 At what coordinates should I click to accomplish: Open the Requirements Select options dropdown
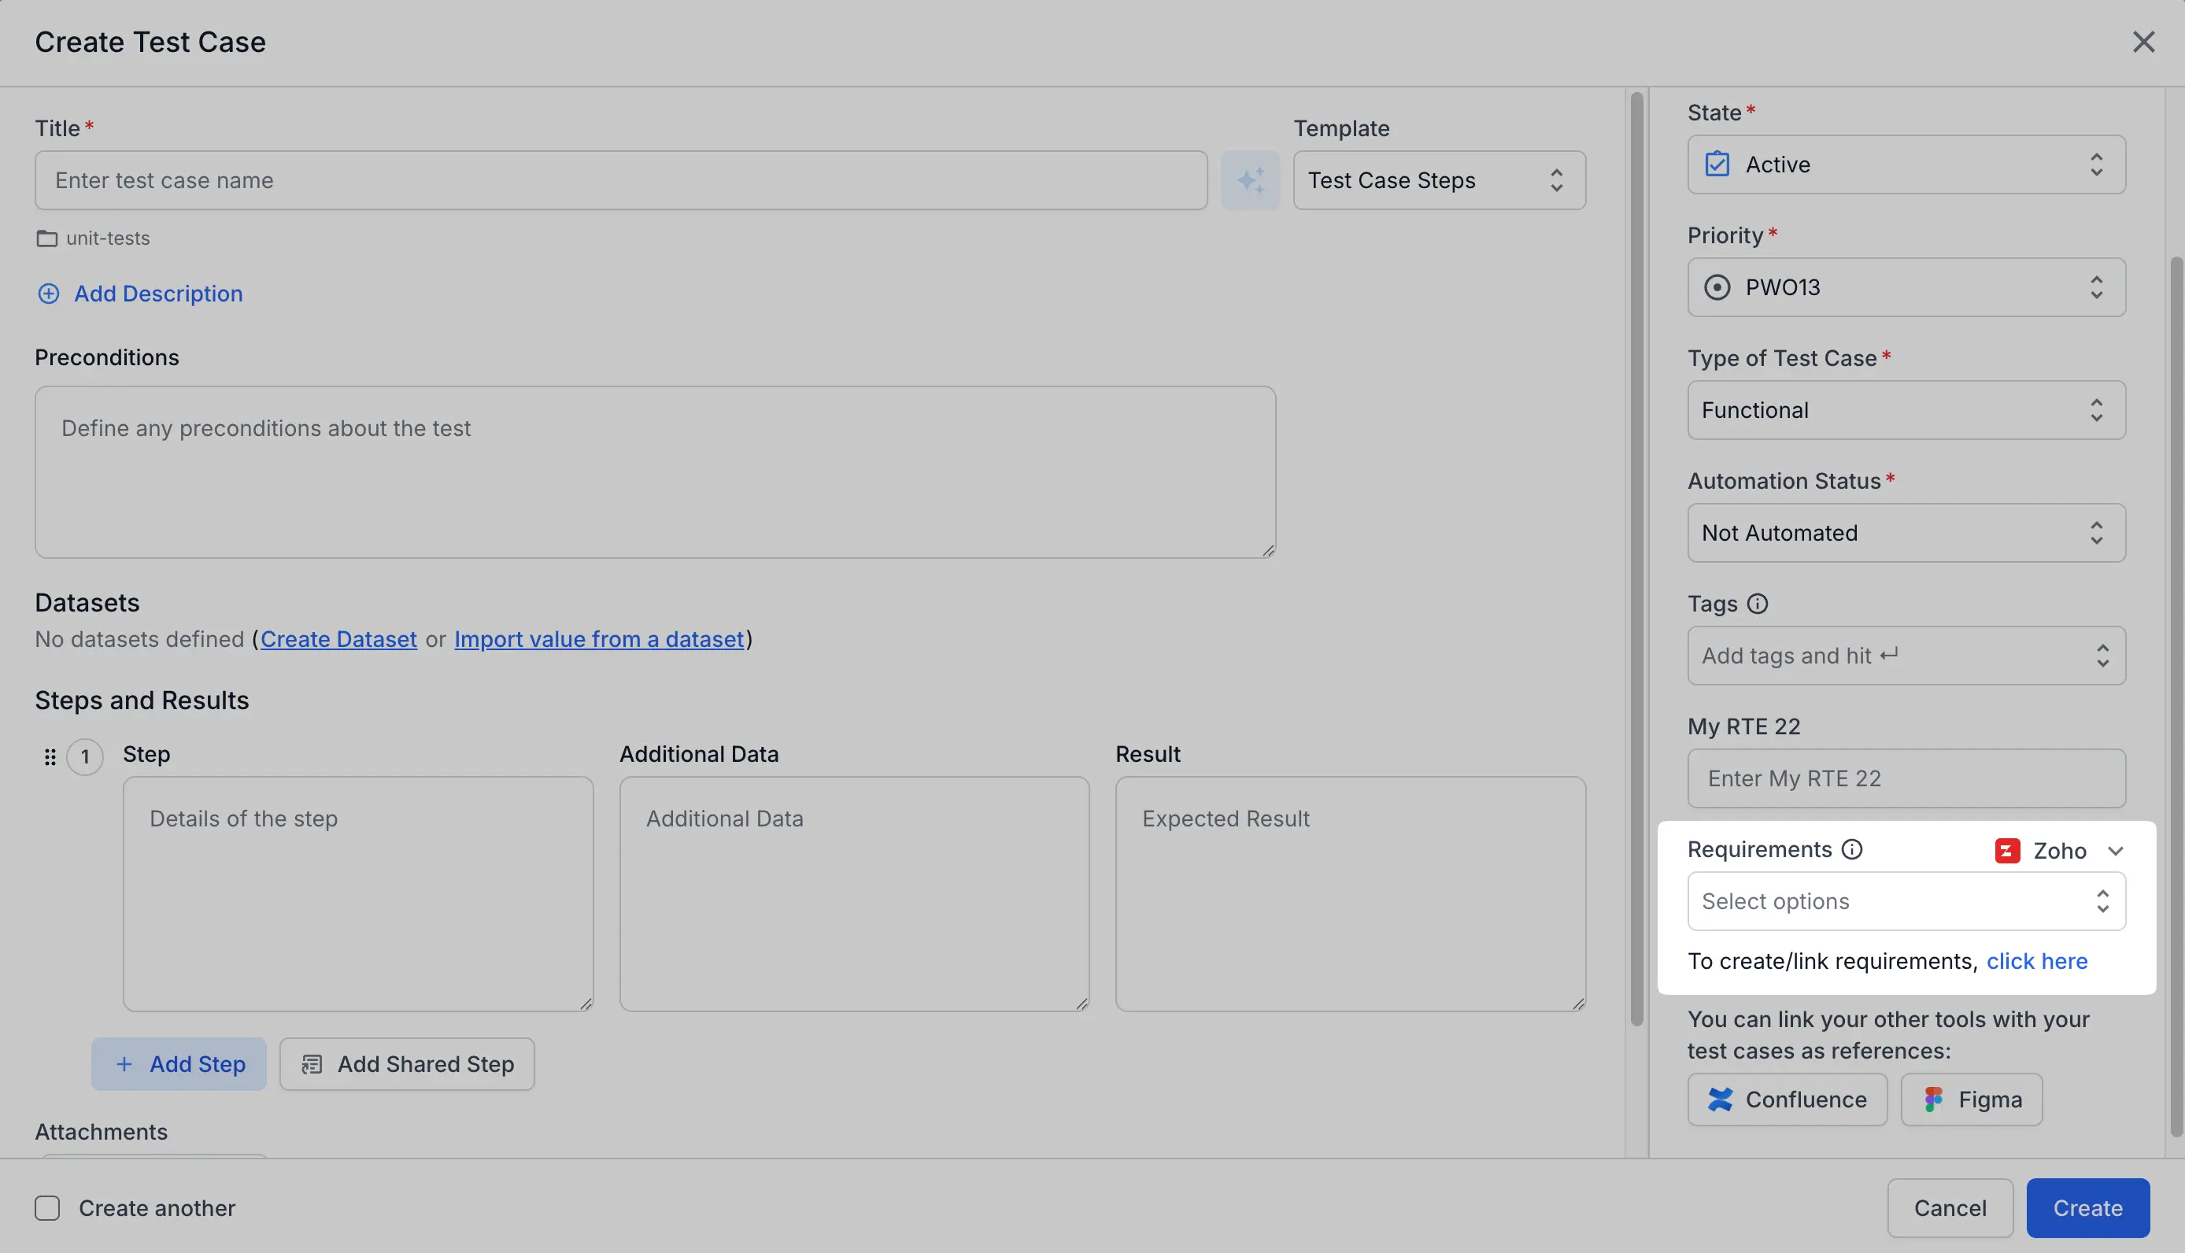click(x=1906, y=902)
